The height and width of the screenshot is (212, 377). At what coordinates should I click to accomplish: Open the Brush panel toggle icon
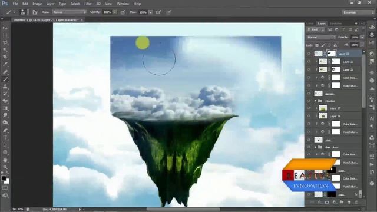point(35,12)
